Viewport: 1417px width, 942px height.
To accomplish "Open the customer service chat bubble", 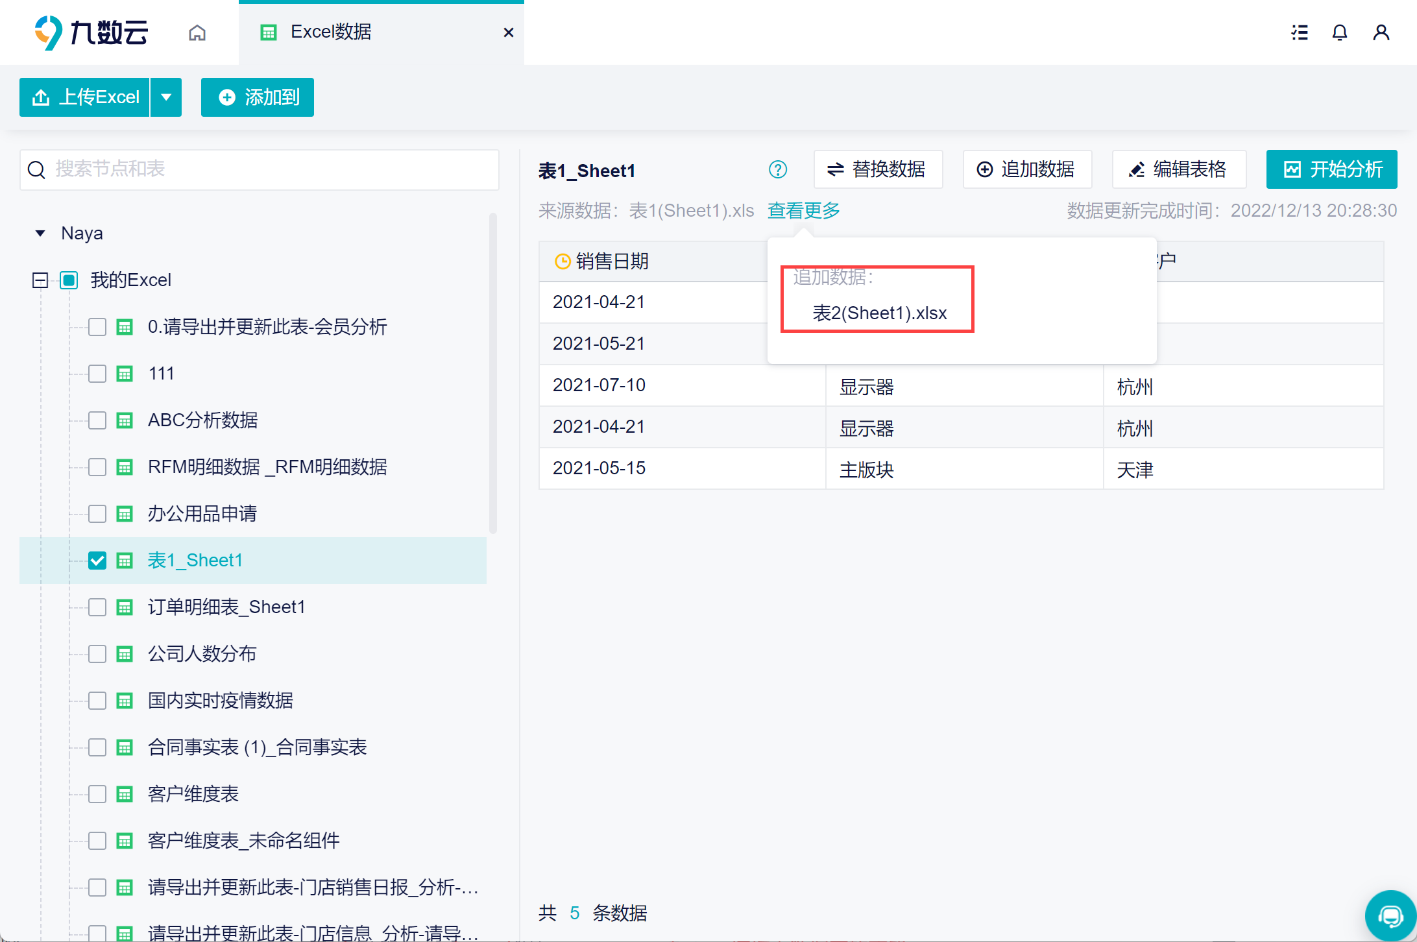I will 1390,916.
